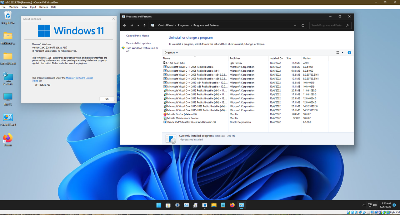
Task: Open the Organize dropdown
Action: [171, 52]
